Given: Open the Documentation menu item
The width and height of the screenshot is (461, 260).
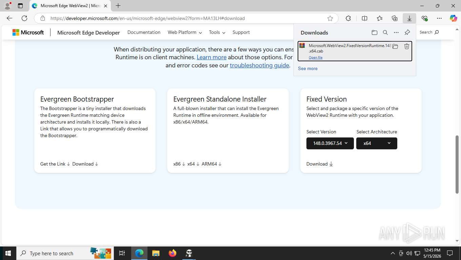Looking at the screenshot, I should pos(144,32).
